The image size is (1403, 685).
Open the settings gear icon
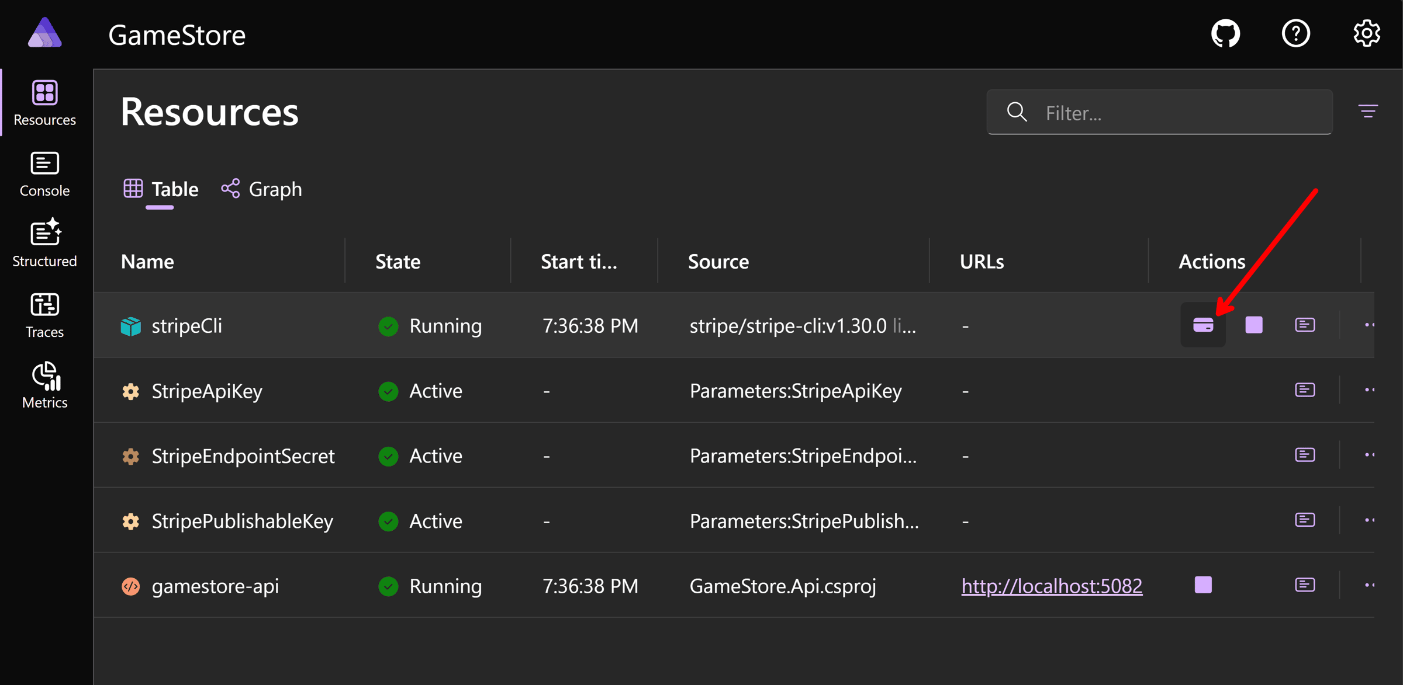[1367, 34]
